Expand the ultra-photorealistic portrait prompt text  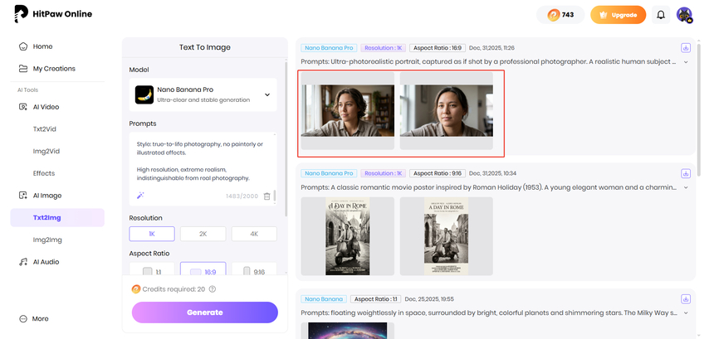pos(686,62)
